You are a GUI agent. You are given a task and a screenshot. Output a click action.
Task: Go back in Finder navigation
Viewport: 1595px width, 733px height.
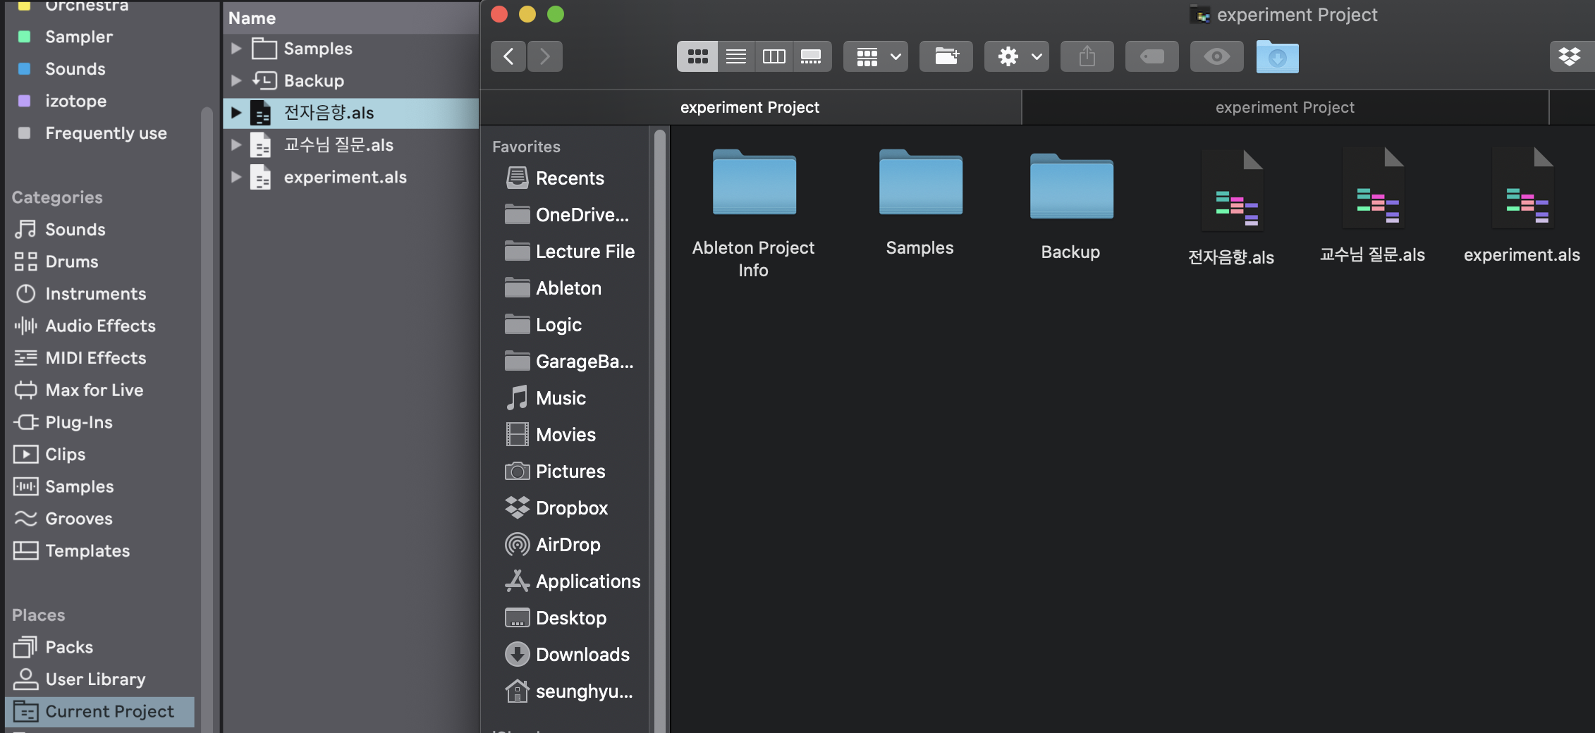[x=508, y=56]
